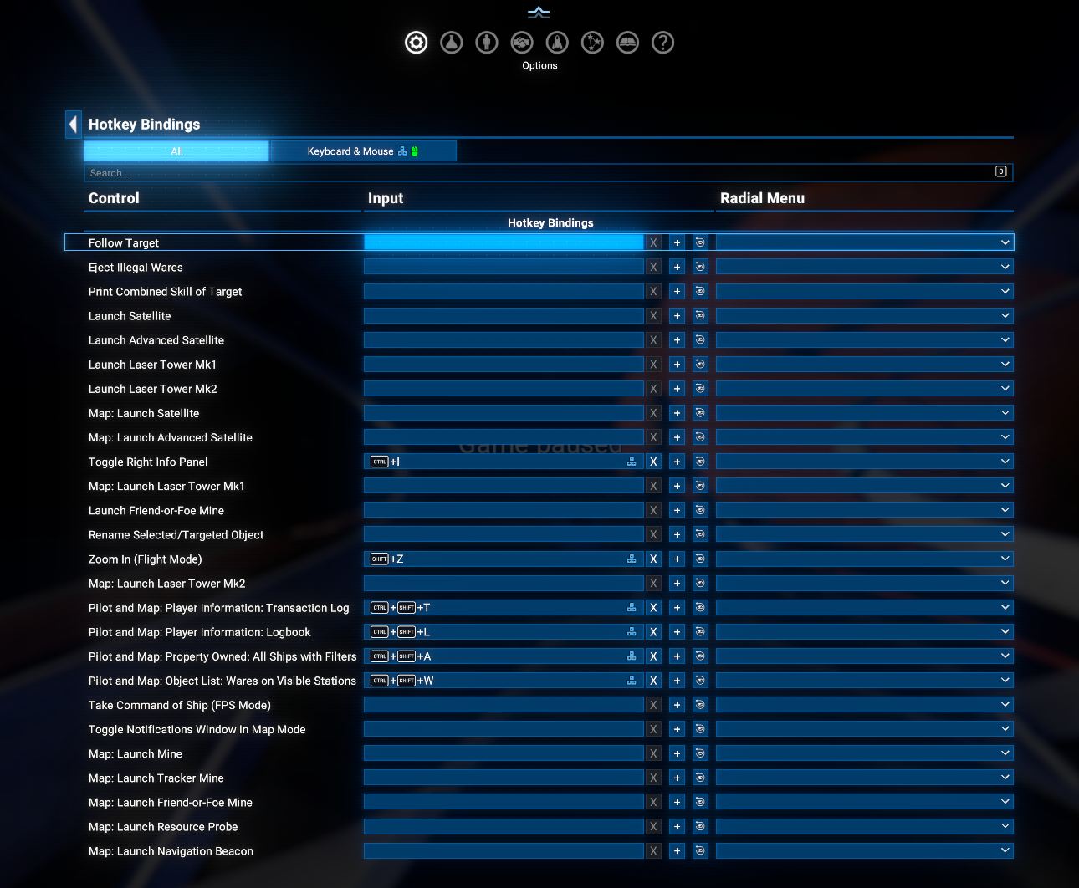Select the highlighted Follow Target input box

(x=504, y=242)
